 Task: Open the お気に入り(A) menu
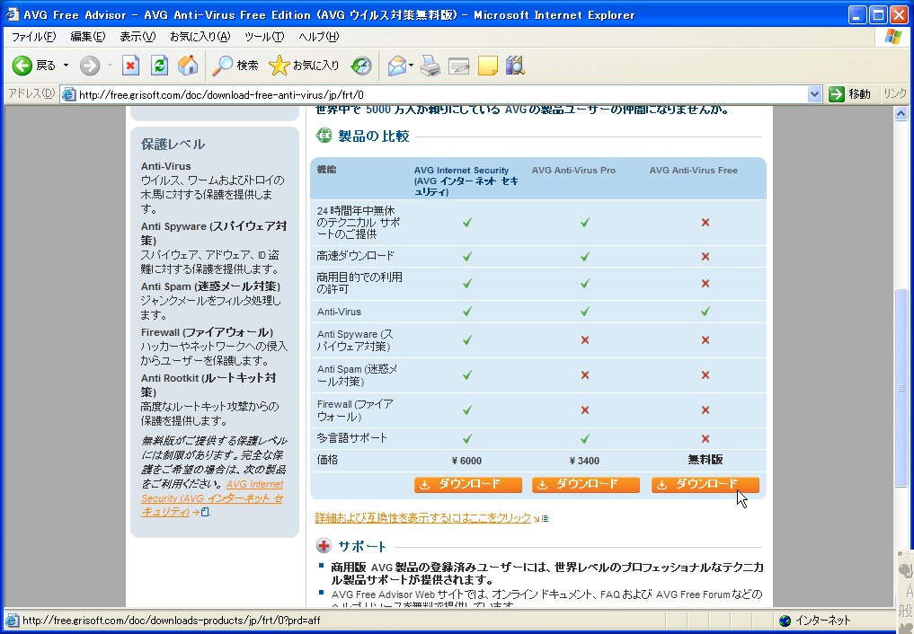tap(200, 37)
